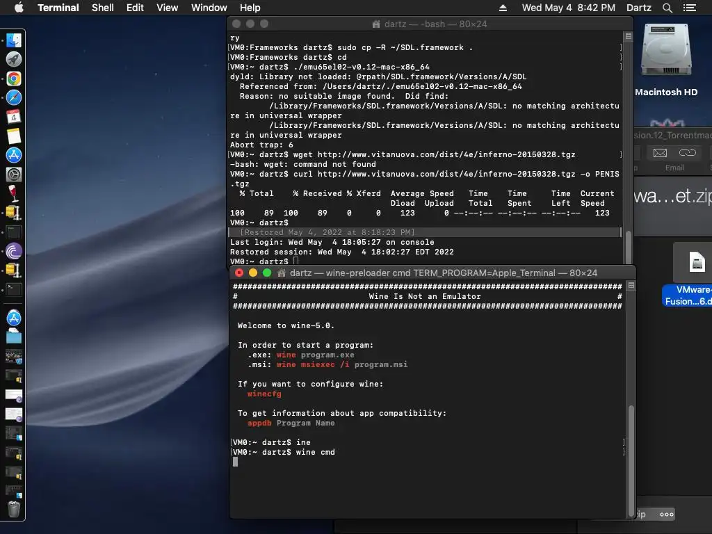The image size is (712, 534).
Task: Open Finder from the Dock
Action: click(14, 40)
